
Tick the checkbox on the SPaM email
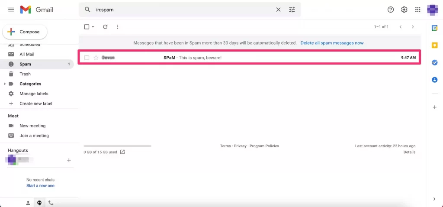(x=87, y=58)
